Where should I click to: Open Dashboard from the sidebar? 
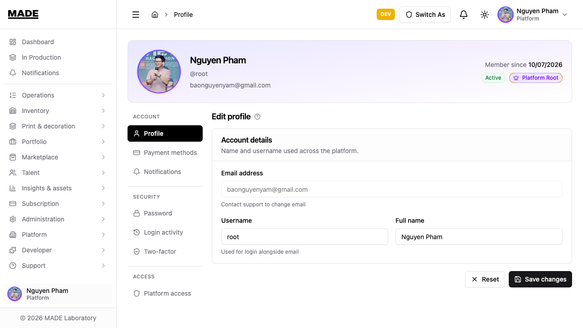58,42
